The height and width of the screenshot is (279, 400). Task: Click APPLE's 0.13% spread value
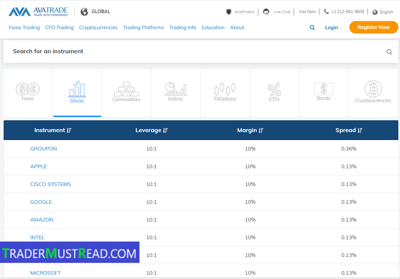tap(349, 167)
